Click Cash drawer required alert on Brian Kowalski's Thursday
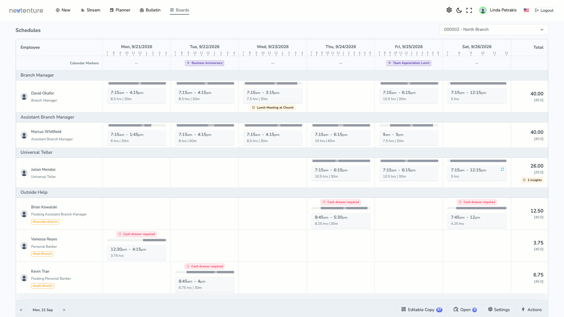Image resolution: width=564 pixels, height=317 pixels. pyautogui.click(x=341, y=202)
